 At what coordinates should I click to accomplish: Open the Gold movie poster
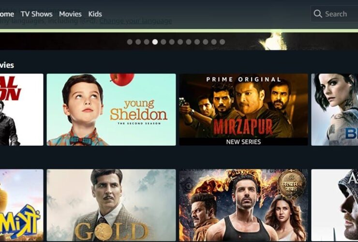pos(111,205)
